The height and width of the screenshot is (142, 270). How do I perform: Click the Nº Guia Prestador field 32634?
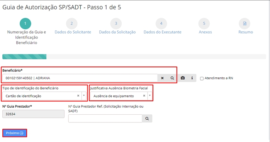click(33, 114)
